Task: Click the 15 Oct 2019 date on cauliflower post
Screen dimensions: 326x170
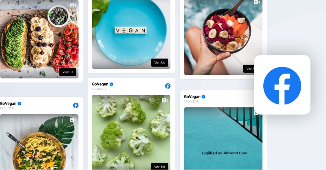Action: 99,89
